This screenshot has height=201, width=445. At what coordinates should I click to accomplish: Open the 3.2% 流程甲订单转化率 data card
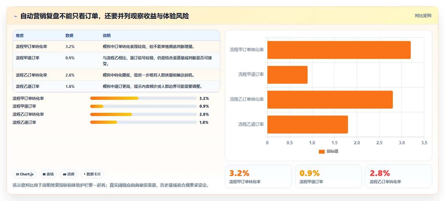click(258, 176)
